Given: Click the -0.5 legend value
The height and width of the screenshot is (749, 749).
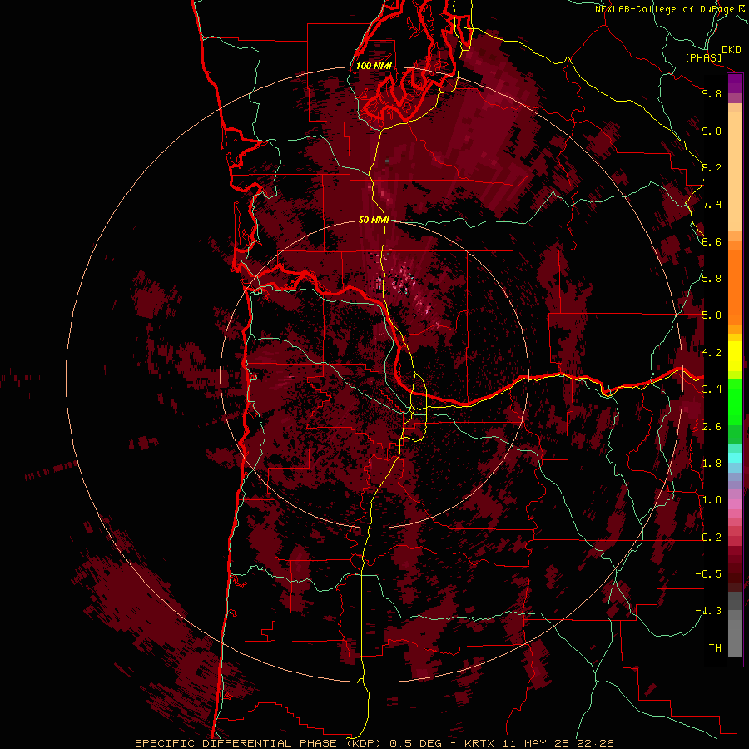Looking at the screenshot, I should [x=709, y=574].
